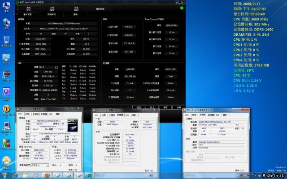Click the 4096 MB memory capacity value in OverDrive

(130, 69)
